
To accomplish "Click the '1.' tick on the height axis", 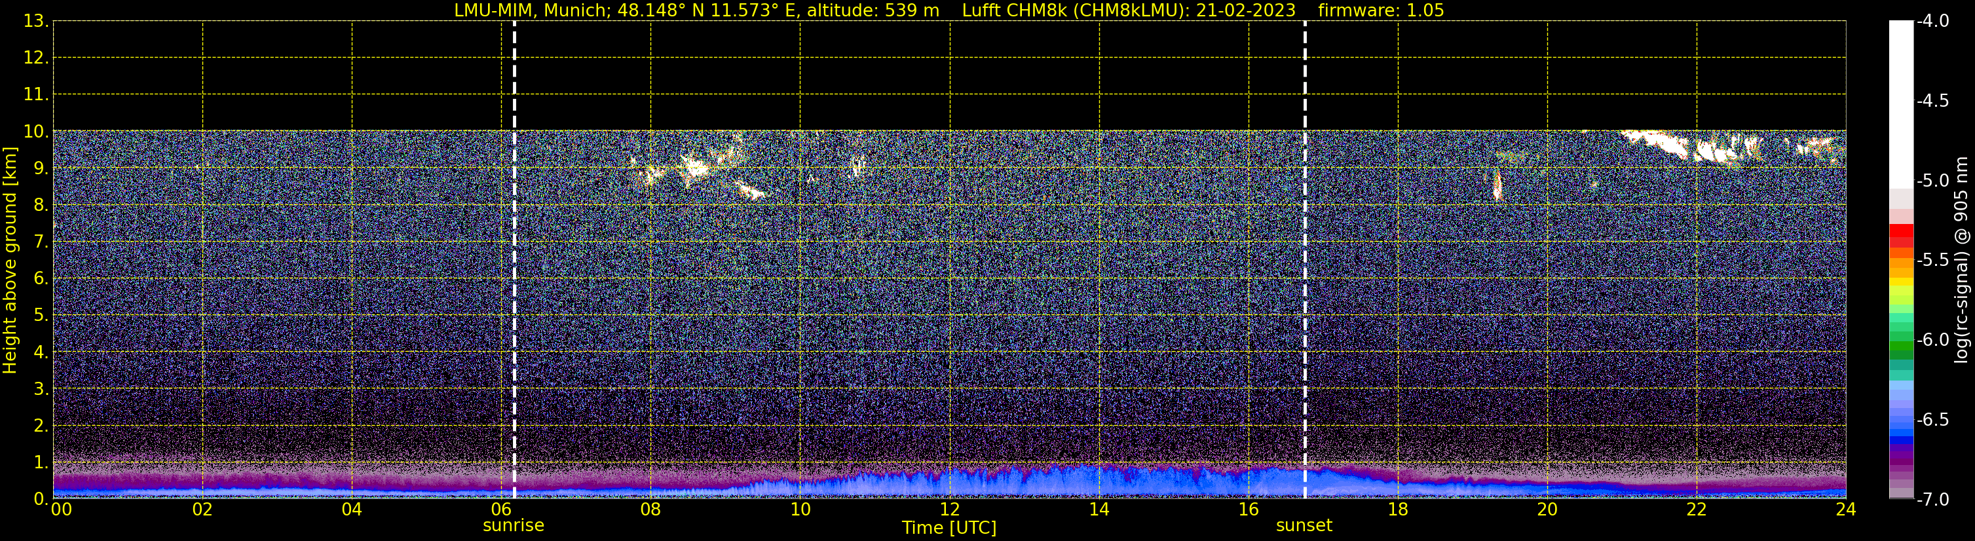I will [x=41, y=462].
